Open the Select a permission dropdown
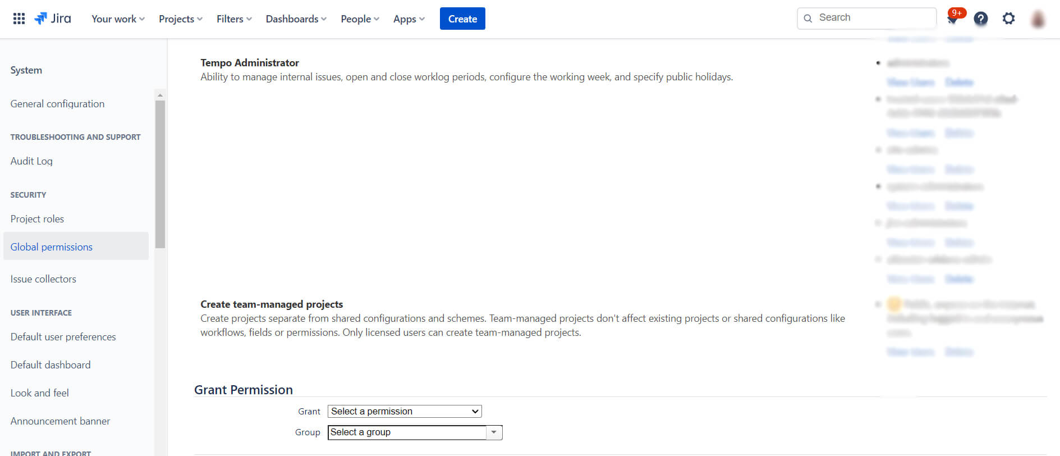 click(x=405, y=411)
